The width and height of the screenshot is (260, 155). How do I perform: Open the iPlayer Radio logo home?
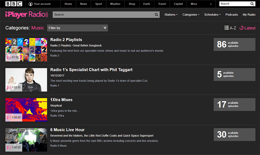click(x=27, y=15)
